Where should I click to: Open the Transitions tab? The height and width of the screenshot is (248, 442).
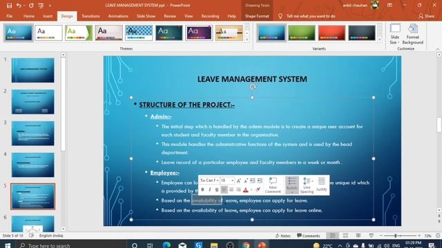coord(90,16)
